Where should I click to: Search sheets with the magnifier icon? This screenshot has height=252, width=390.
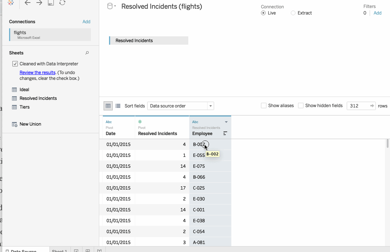87,53
